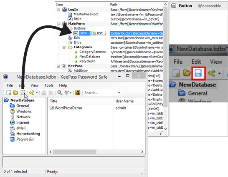Collapse the Categories folder in repository tree
This screenshot has width=228, height=177.
[x=64, y=47]
